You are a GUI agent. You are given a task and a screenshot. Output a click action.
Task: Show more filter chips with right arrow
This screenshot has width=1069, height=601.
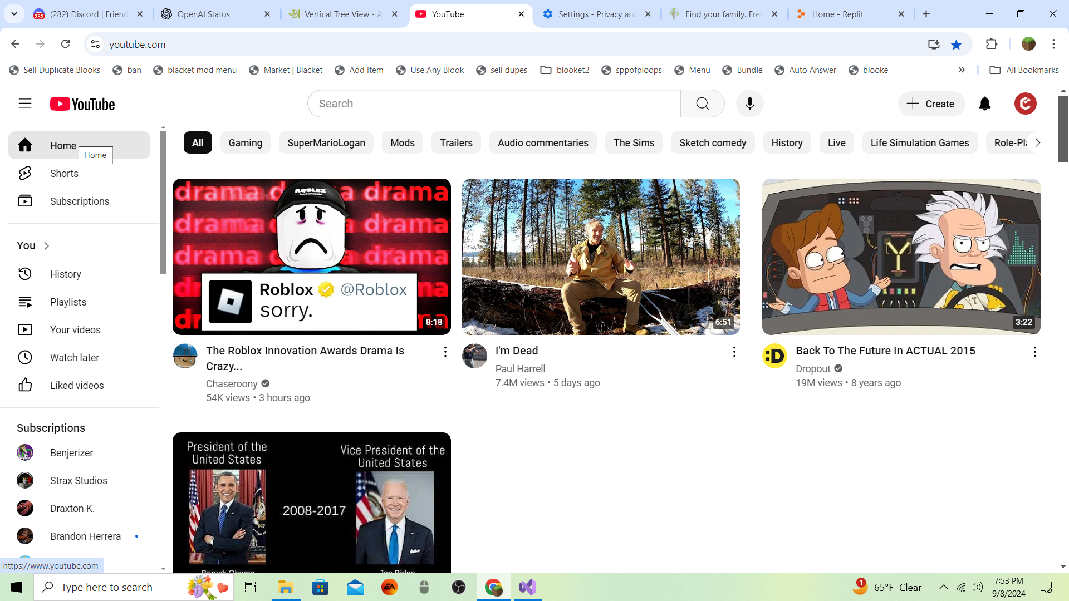[x=1037, y=143]
